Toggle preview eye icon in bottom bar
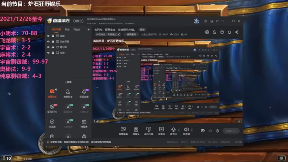The image size is (288, 162). 210,131
